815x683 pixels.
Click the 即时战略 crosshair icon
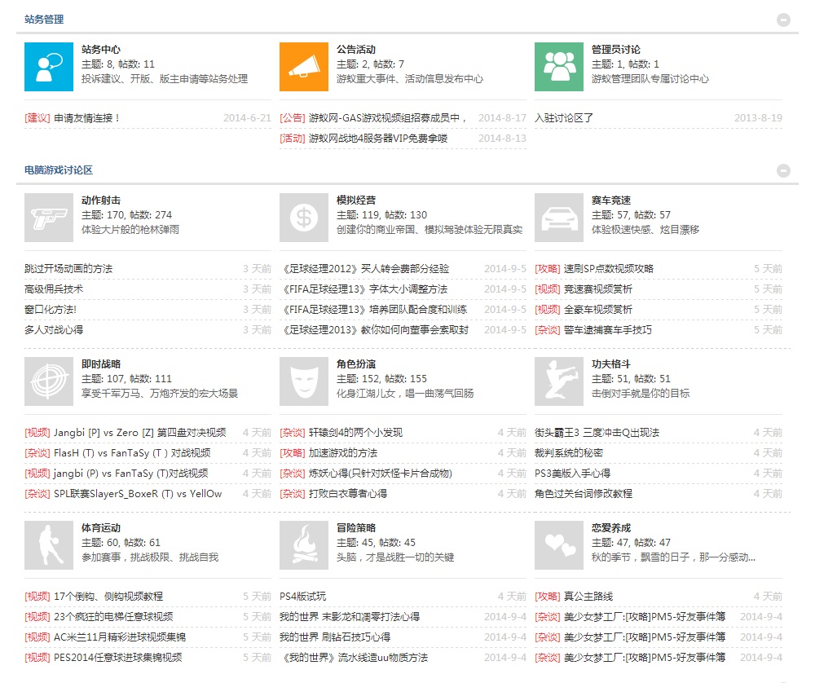49,381
